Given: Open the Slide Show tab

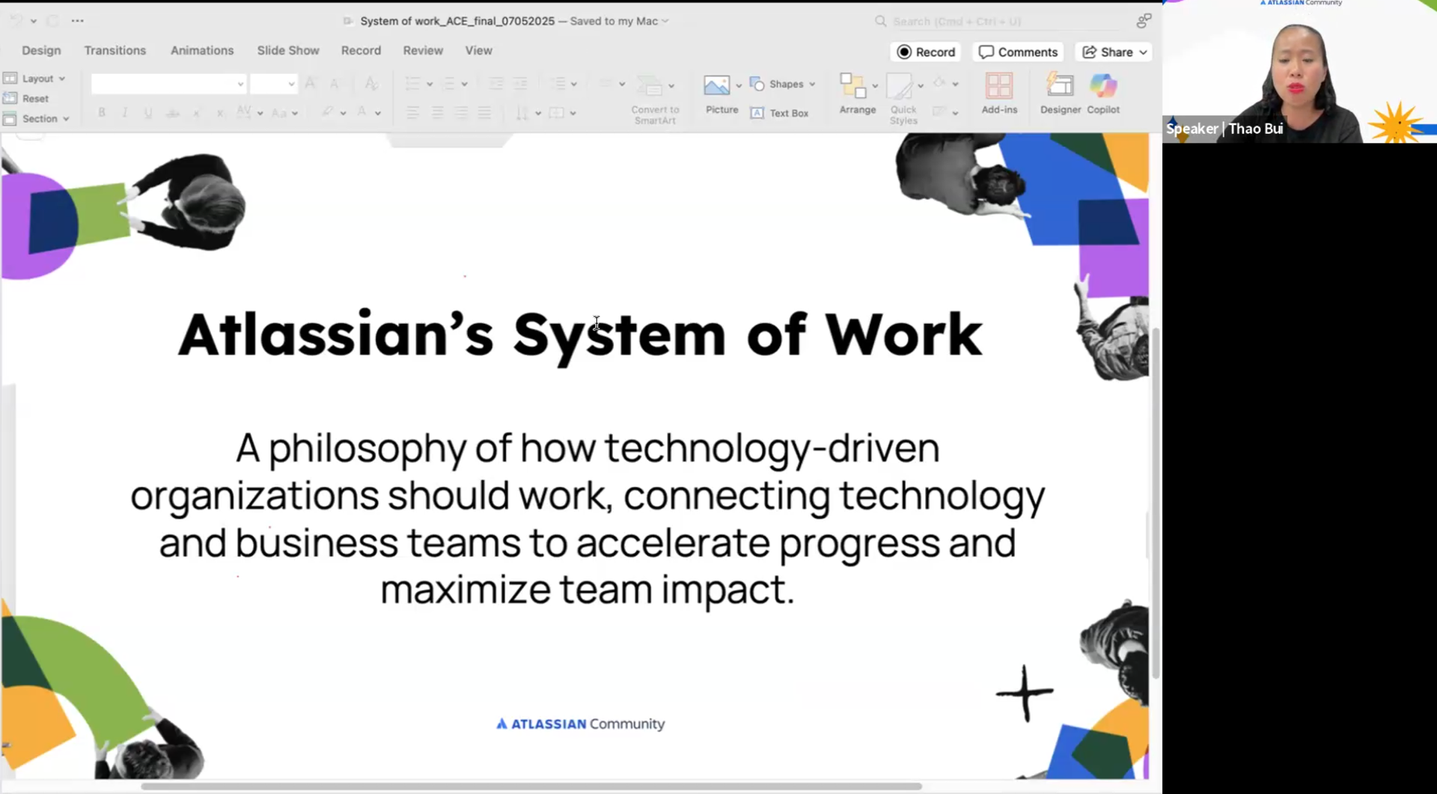Looking at the screenshot, I should tap(288, 51).
